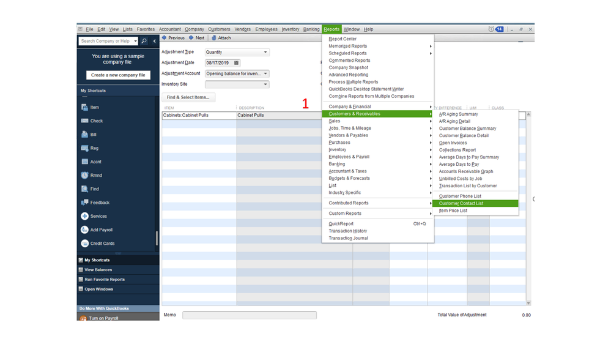Select Customer Contact List report
611x344 pixels.
(x=475, y=204)
